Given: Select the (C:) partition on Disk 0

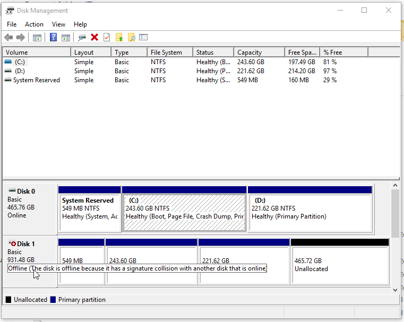Looking at the screenshot, I should 184,212.
